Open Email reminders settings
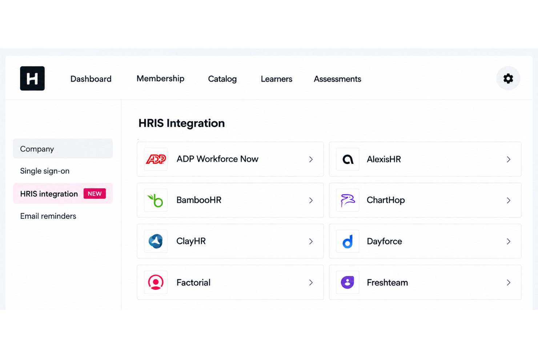Viewport: 538px width, 358px height. pyautogui.click(x=48, y=216)
